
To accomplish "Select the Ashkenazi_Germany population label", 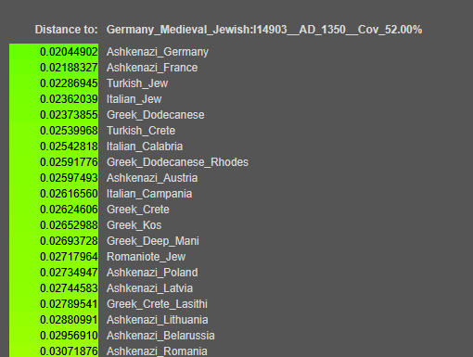I will [158, 52].
